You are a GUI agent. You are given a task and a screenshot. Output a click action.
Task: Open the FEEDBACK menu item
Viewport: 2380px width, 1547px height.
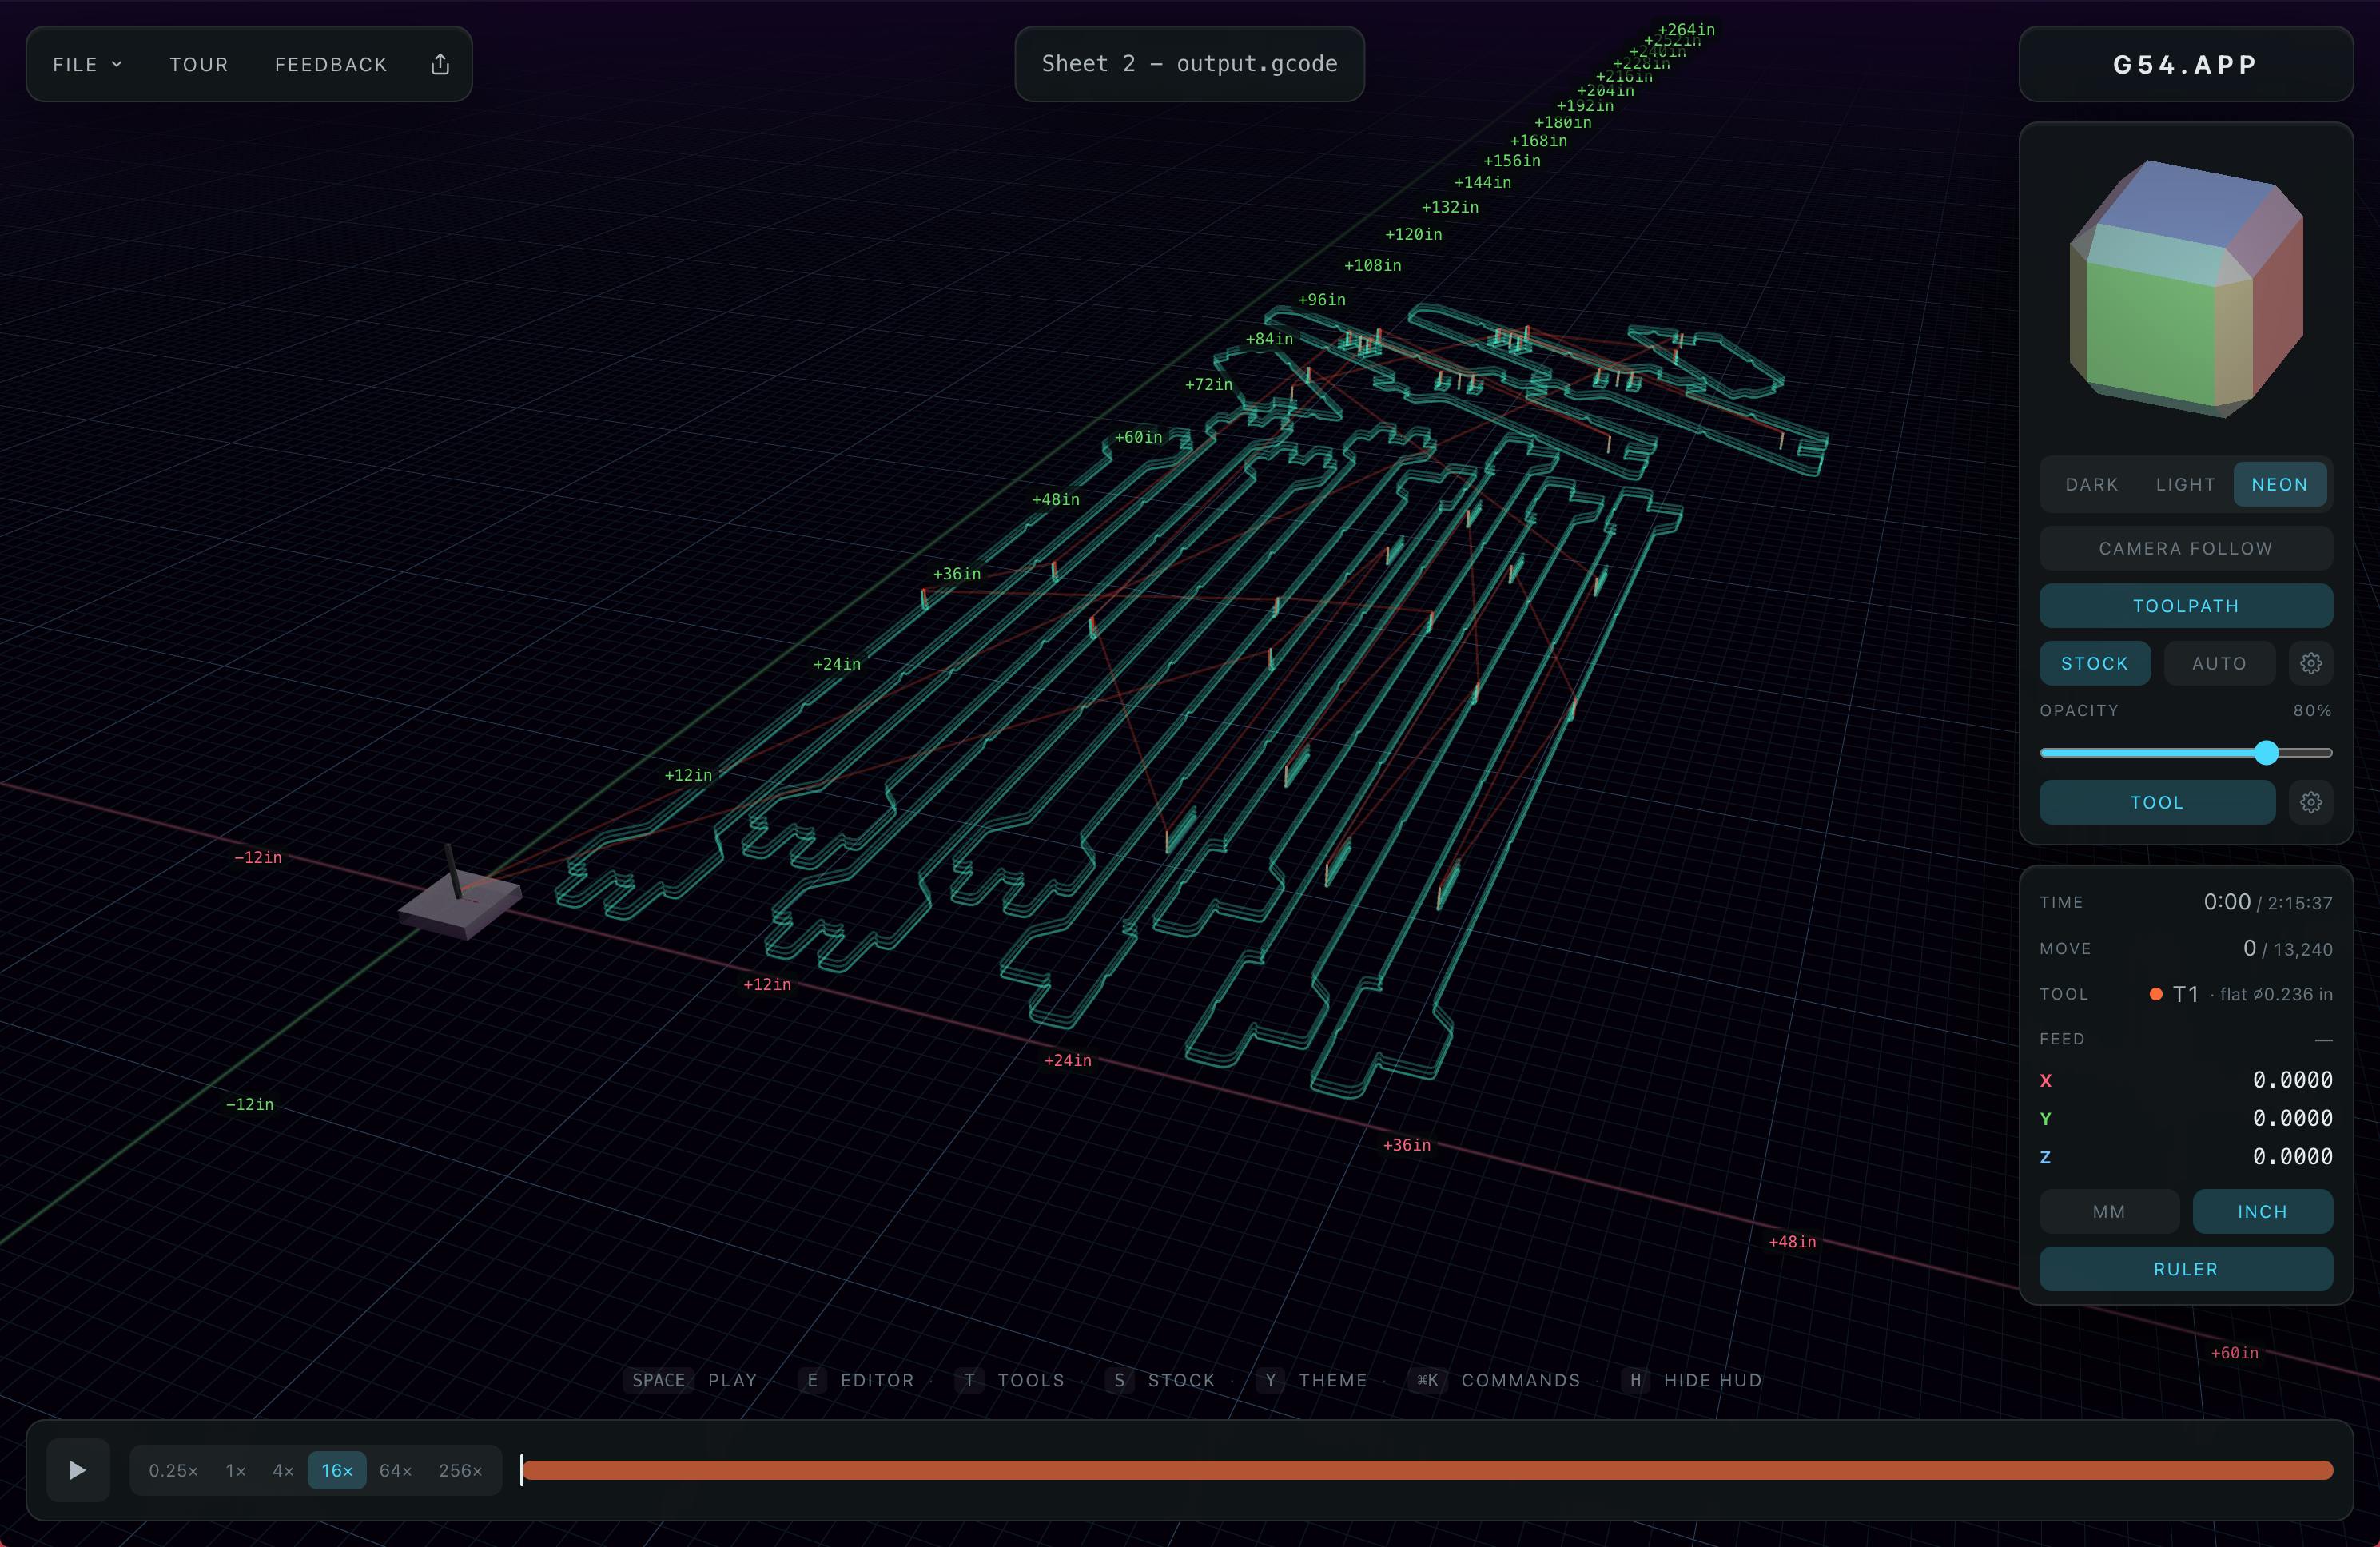pos(331,64)
